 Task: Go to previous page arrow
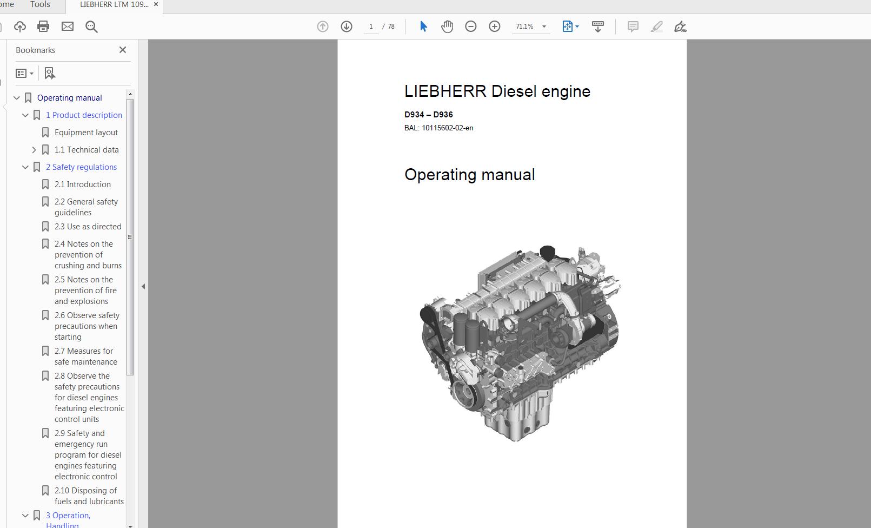pos(323,27)
